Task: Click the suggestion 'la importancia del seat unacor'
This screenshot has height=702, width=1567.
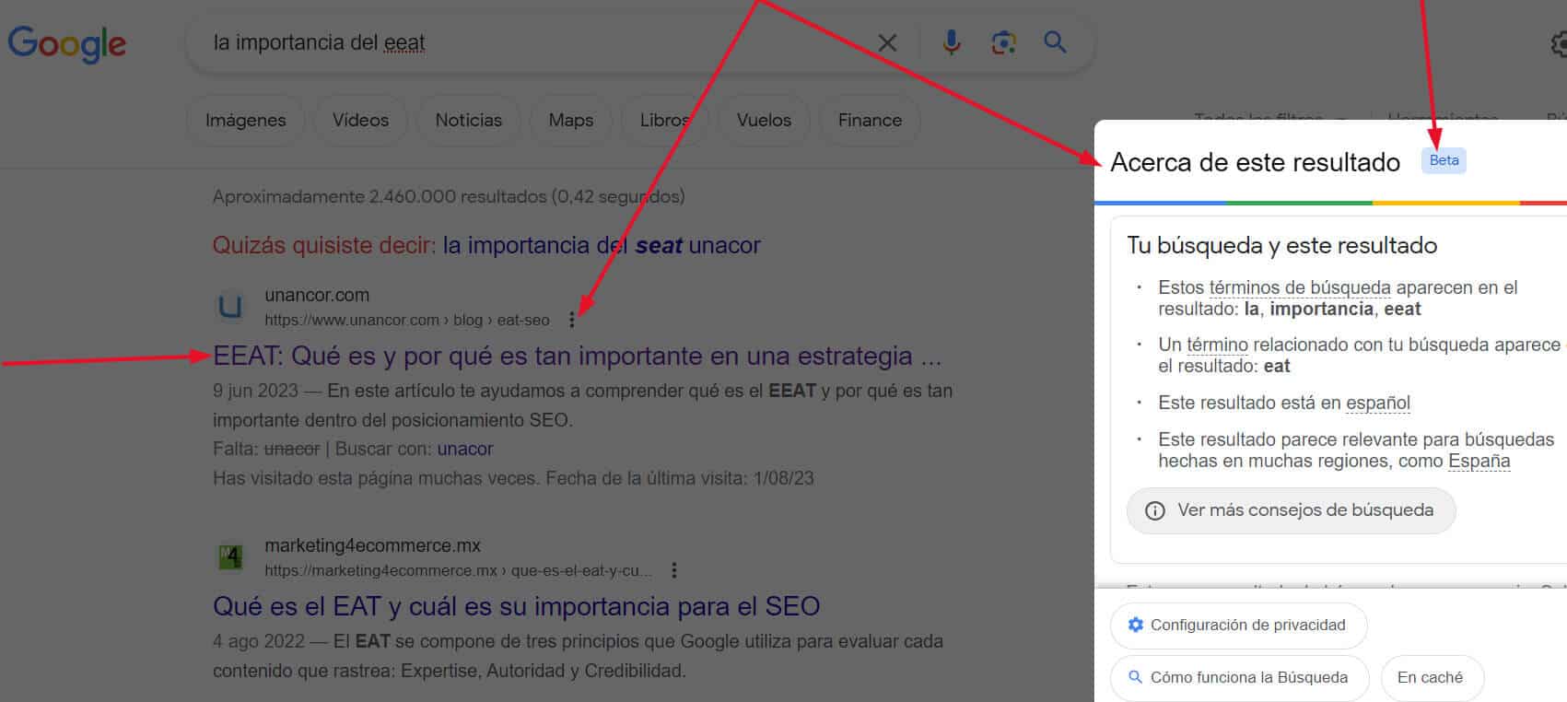Action: point(602,245)
